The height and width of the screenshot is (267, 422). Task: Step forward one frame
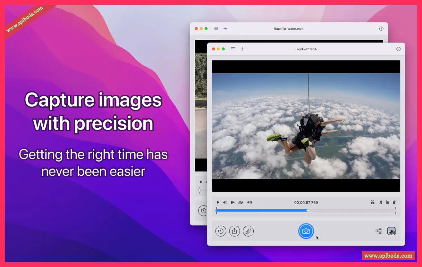[233, 202]
